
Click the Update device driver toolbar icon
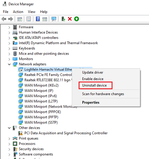click(x=63, y=19)
